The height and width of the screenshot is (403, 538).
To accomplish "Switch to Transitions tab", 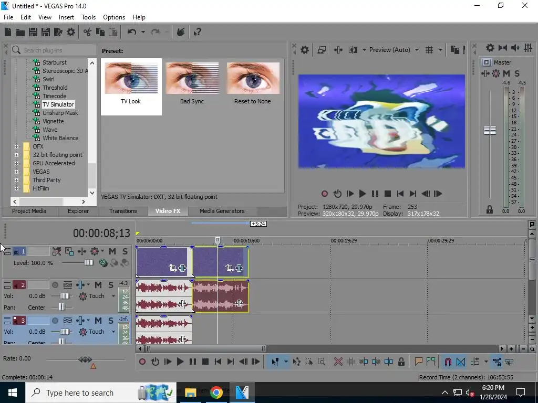I will [x=123, y=211].
